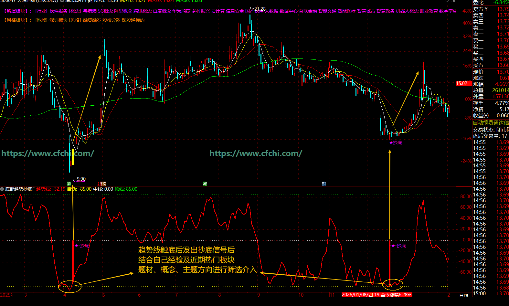This screenshot has height=306, width=509.
Task: Click the 现价 current price row
Action: pyautogui.click(x=491, y=72)
